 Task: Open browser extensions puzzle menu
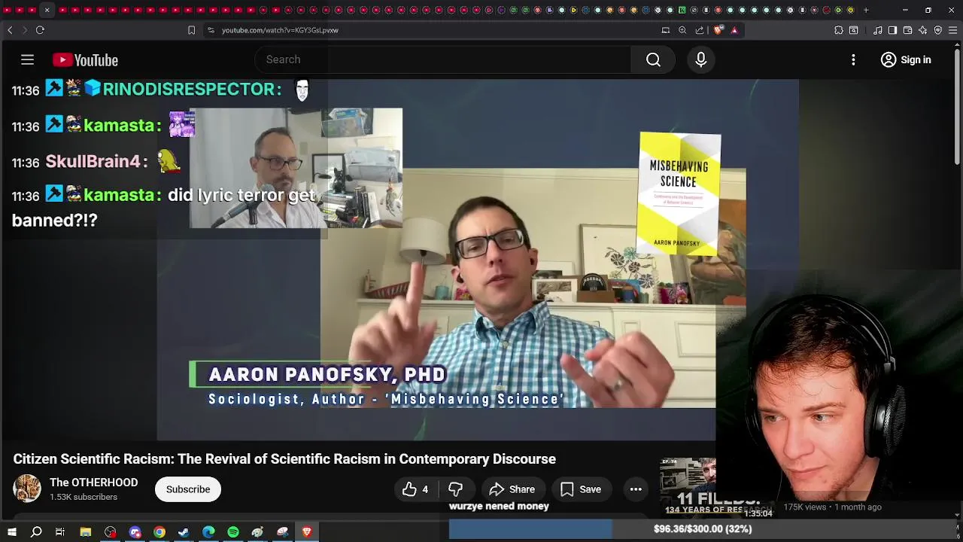pyautogui.click(x=839, y=30)
